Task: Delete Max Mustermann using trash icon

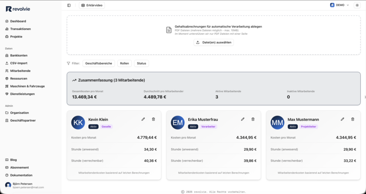Action: point(353,119)
